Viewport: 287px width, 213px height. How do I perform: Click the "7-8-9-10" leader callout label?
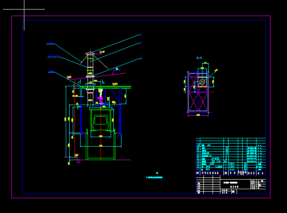point(53,56)
